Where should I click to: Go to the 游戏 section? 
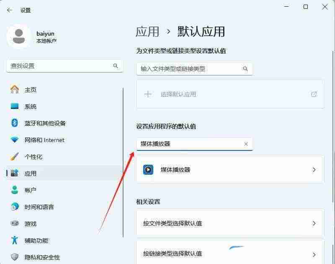pos(64,224)
